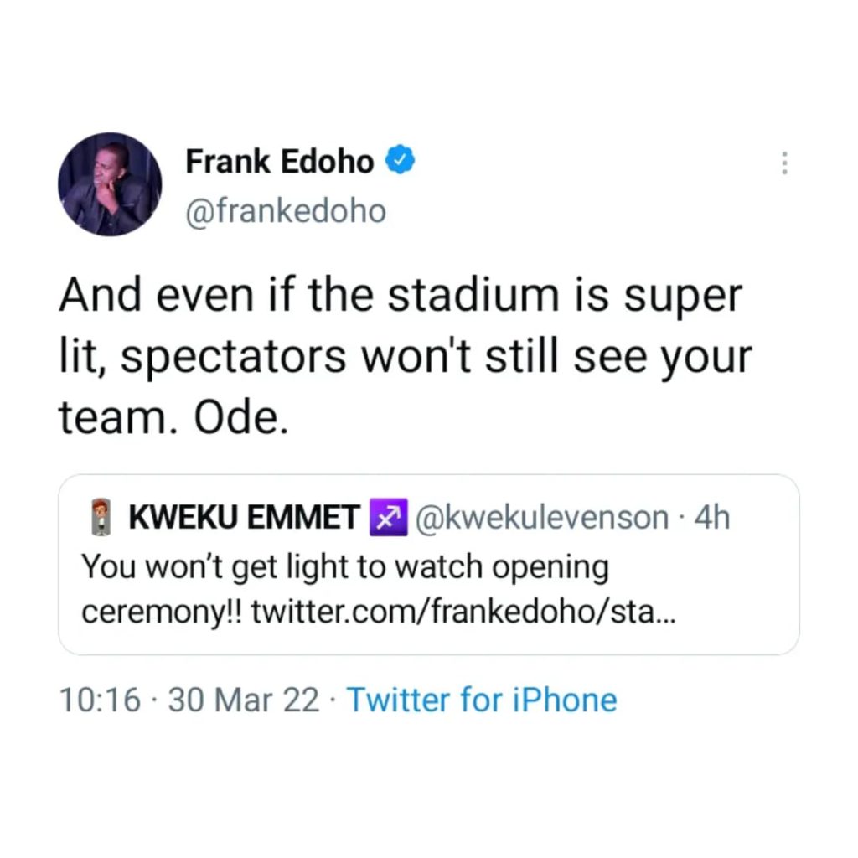Open the @frankedoho handle
This screenshot has height=858, width=858.
(285, 211)
